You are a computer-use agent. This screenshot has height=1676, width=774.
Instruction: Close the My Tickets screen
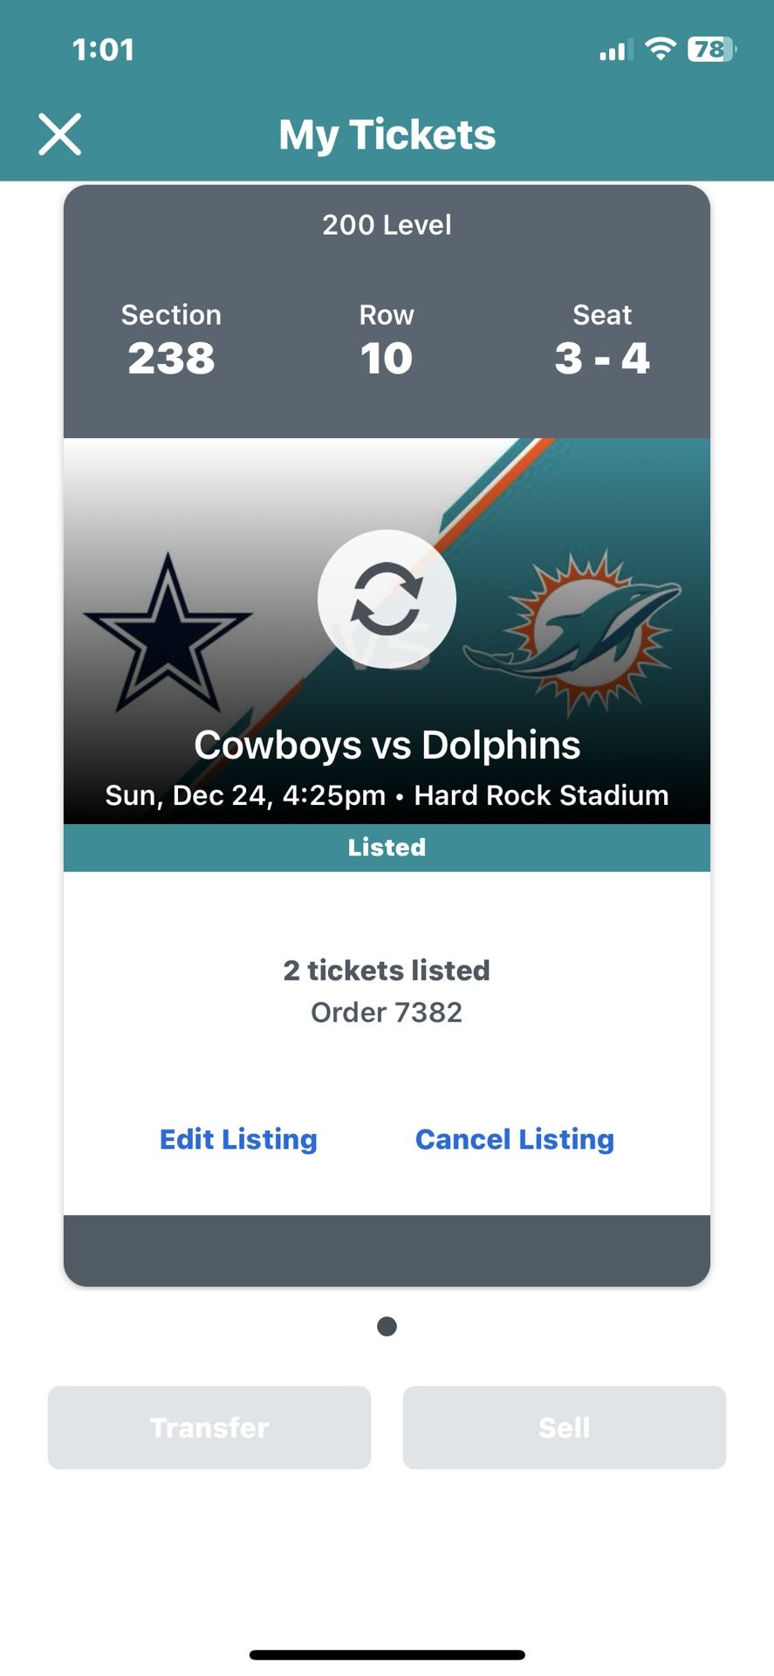pos(60,134)
